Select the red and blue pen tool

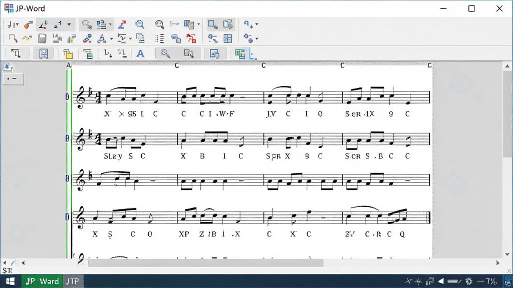(x=87, y=38)
